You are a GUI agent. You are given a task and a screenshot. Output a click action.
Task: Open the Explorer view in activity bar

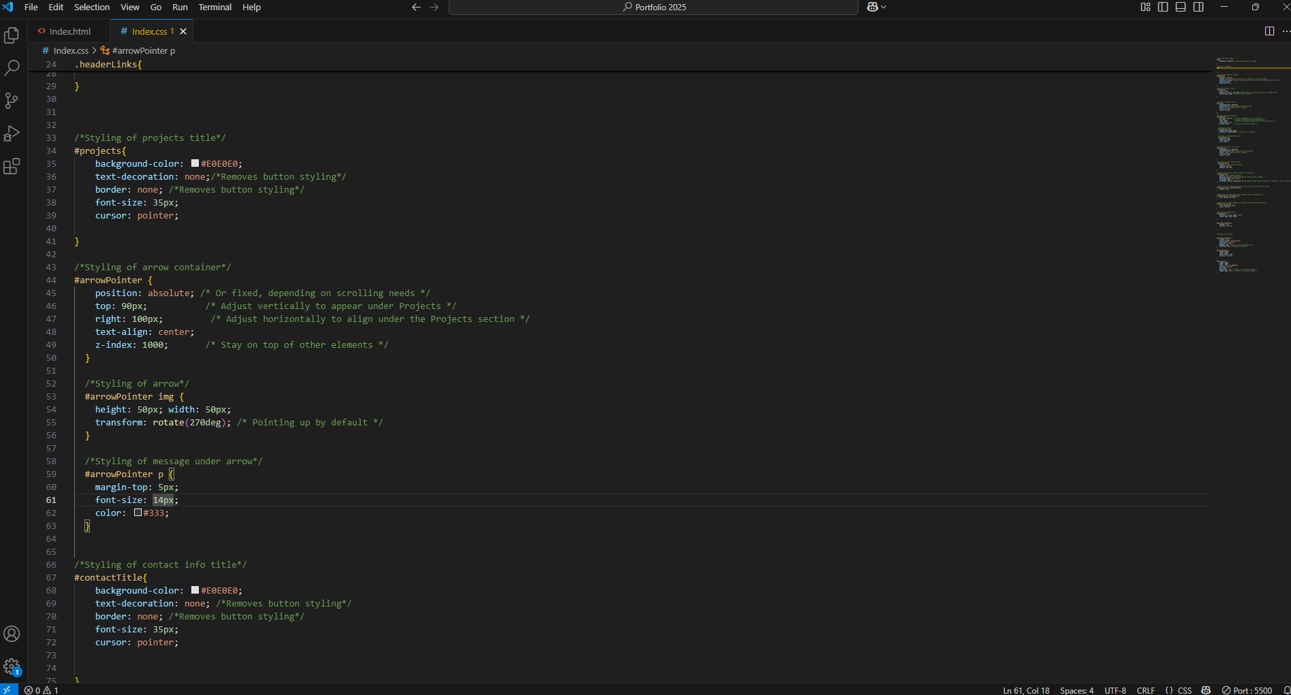coord(12,35)
